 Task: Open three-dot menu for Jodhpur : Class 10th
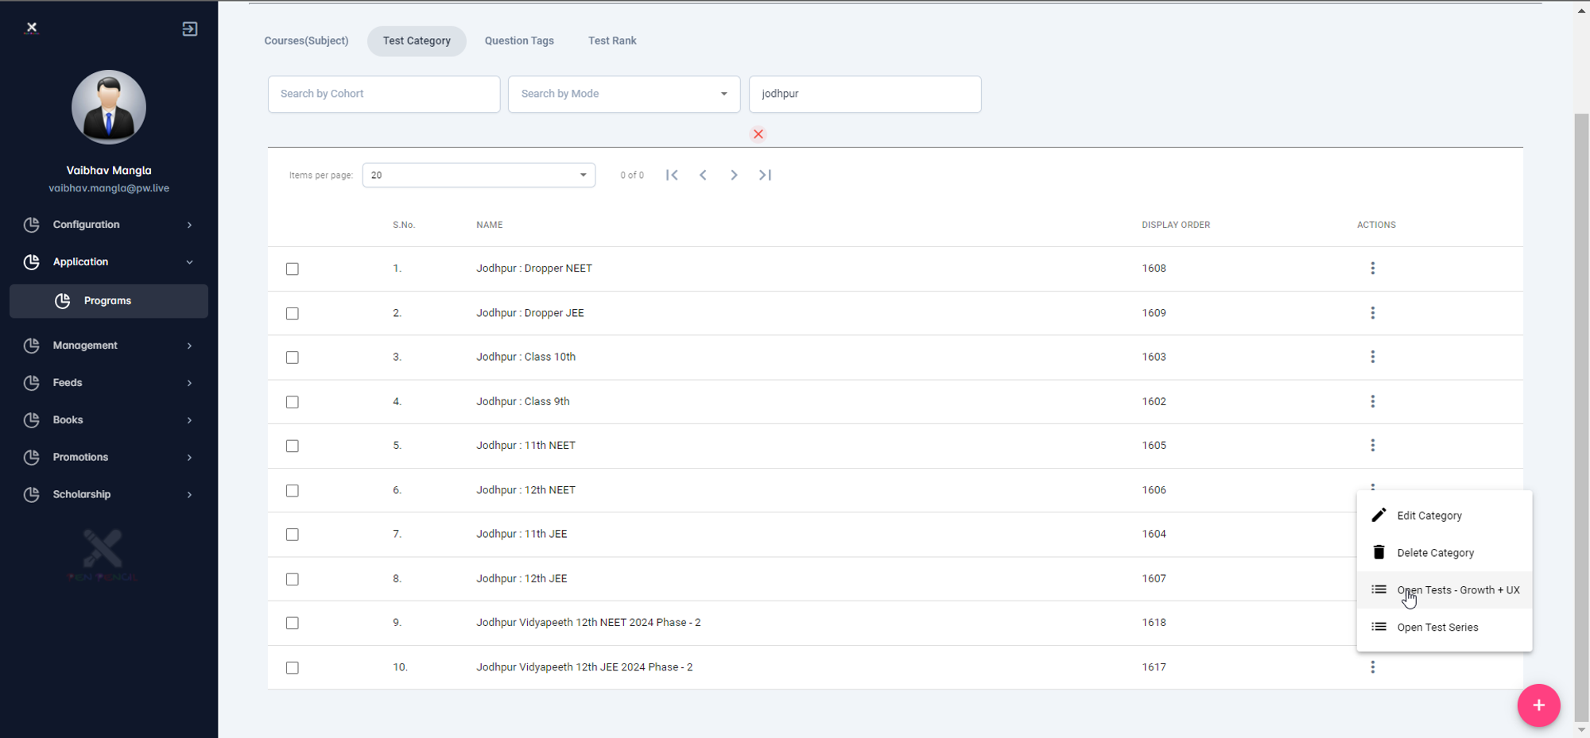[x=1372, y=357]
